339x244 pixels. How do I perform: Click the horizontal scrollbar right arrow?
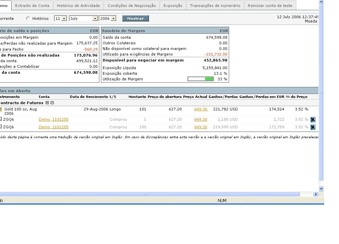pyautogui.click(x=315, y=194)
